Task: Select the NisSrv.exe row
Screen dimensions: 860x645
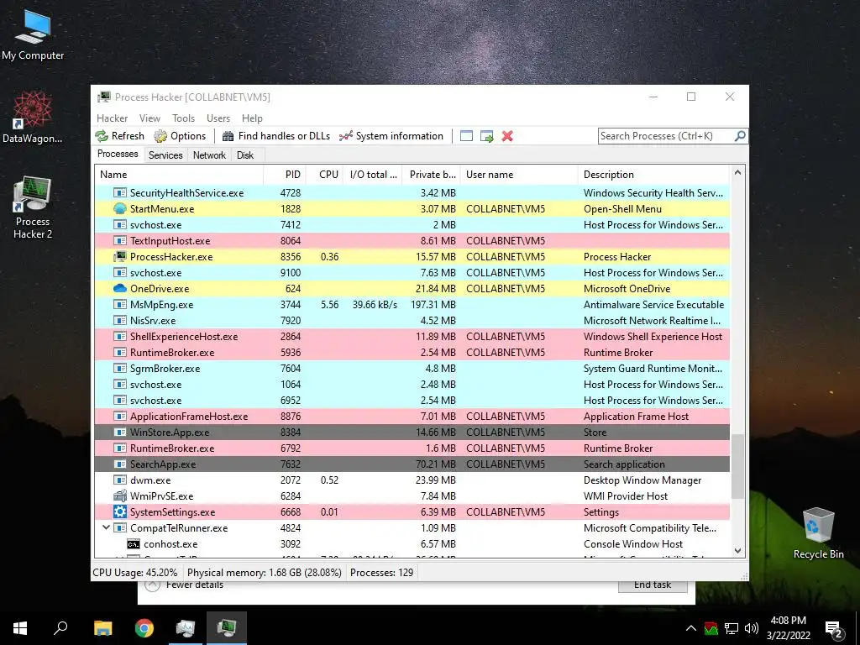Action: pos(412,320)
